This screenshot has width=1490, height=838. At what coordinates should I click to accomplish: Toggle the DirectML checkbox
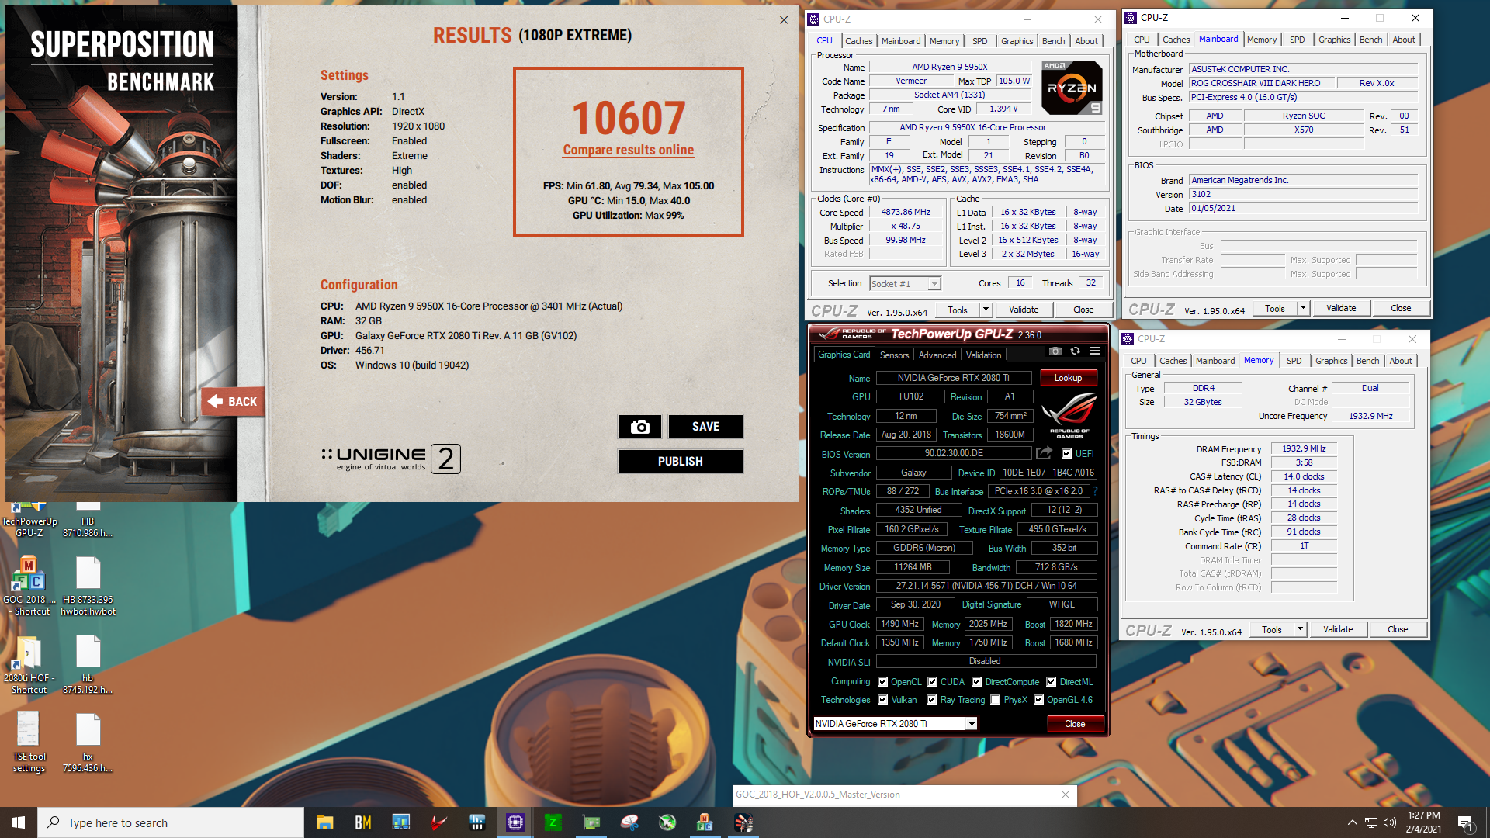click(1051, 682)
